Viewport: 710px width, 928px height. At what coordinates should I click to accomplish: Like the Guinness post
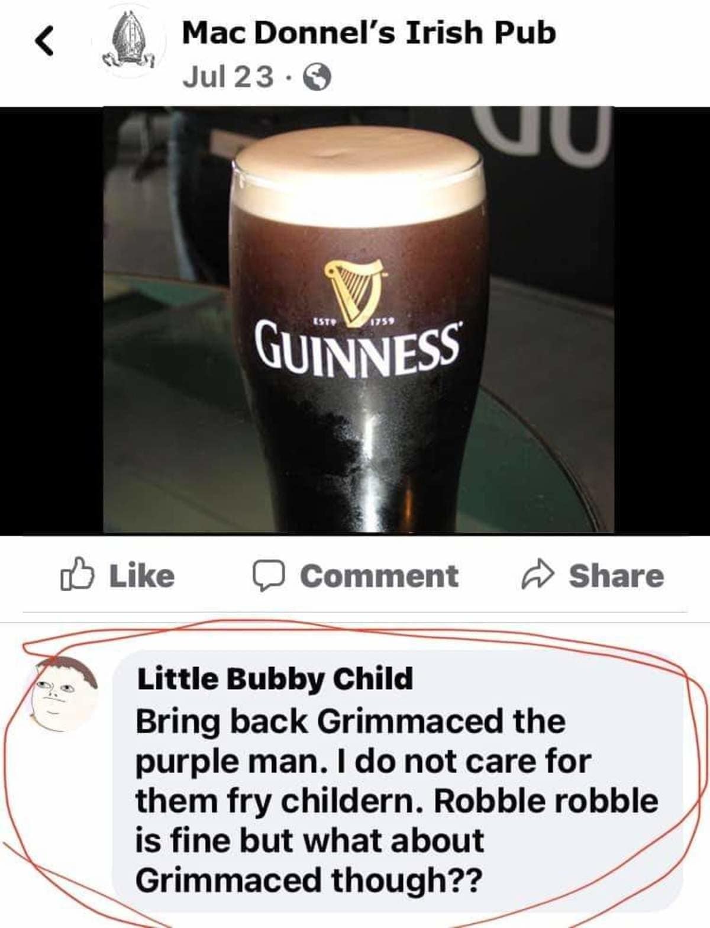(x=118, y=575)
